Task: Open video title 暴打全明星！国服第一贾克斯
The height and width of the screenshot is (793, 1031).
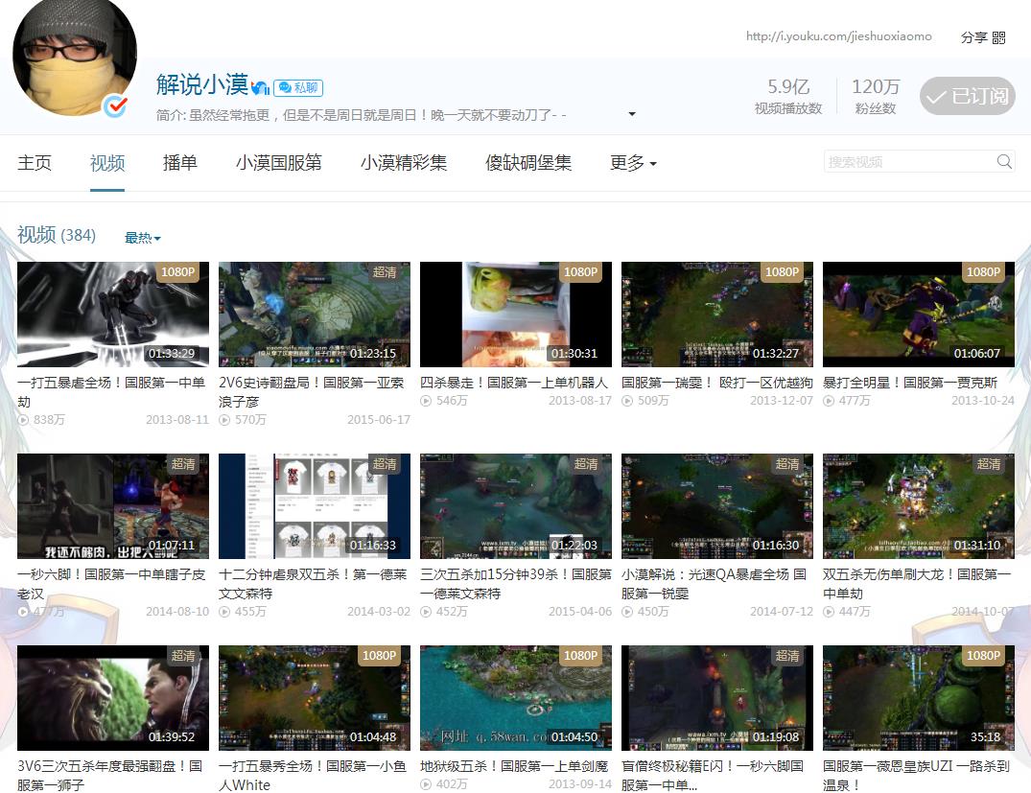Action: [910, 383]
